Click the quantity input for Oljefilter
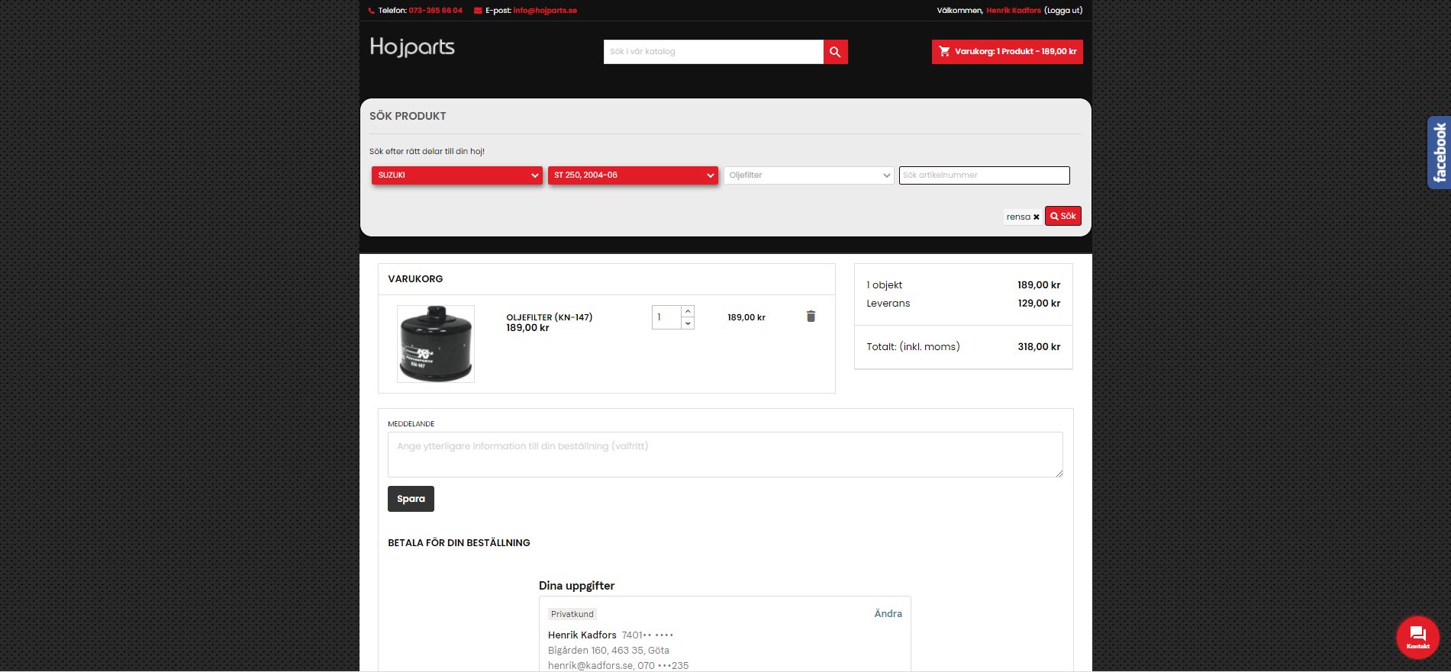The width and height of the screenshot is (1451, 672). tap(666, 317)
